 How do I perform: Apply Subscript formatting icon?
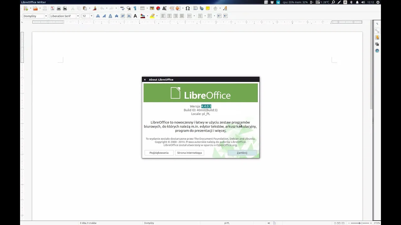(x=129, y=16)
